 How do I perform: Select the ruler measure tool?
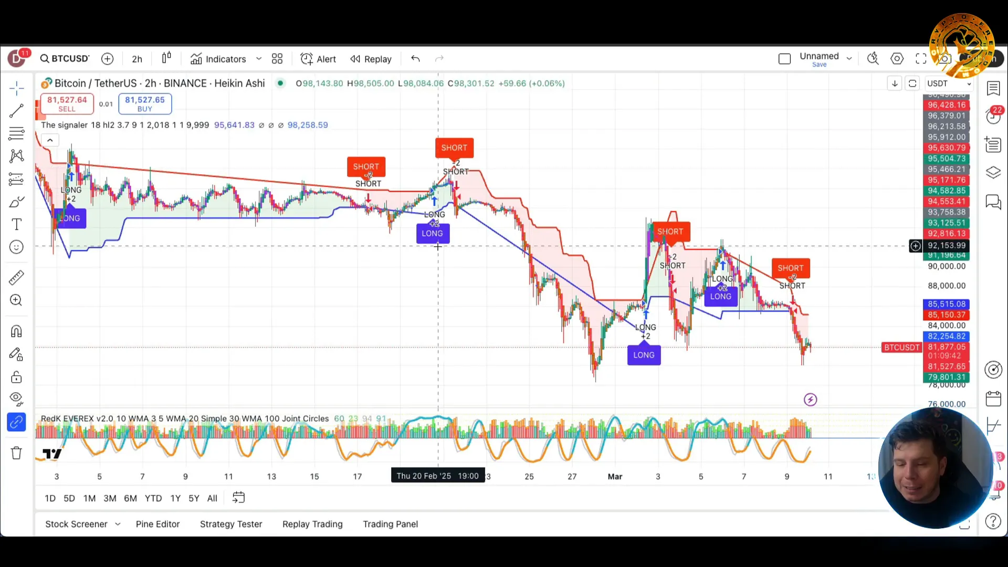tap(16, 277)
